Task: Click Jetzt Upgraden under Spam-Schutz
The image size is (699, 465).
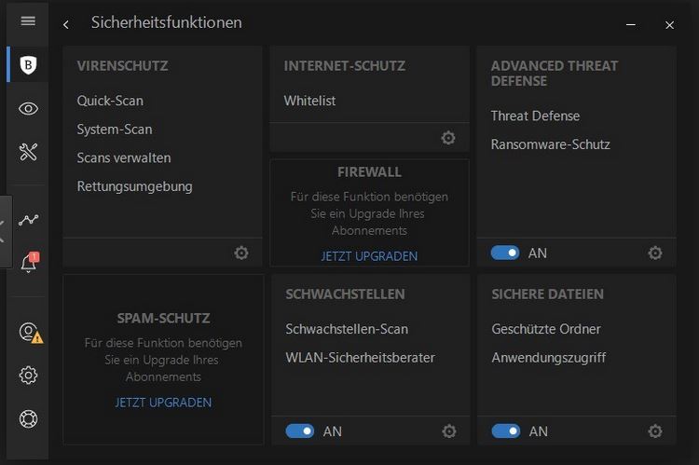Action: pyautogui.click(x=163, y=403)
